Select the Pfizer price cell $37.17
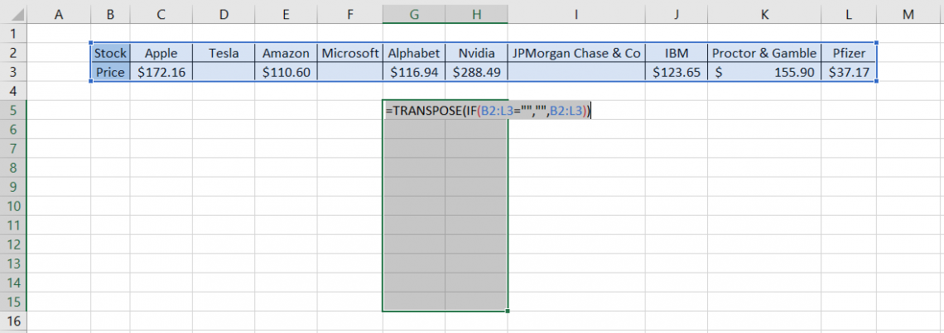 (849, 72)
